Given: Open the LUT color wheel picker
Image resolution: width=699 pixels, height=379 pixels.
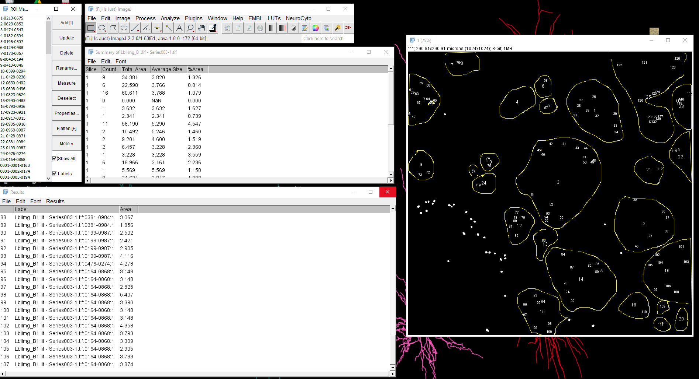Looking at the screenshot, I should (315, 28).
